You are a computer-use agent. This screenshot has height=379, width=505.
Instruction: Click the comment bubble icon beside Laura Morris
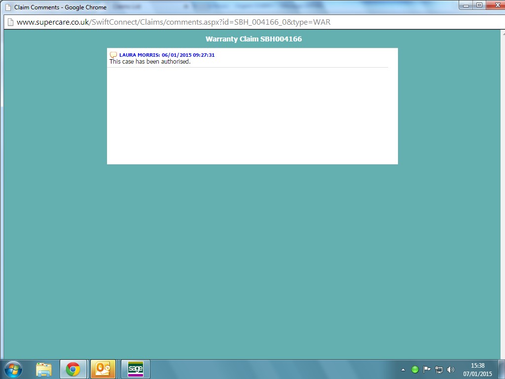(113, 55)
